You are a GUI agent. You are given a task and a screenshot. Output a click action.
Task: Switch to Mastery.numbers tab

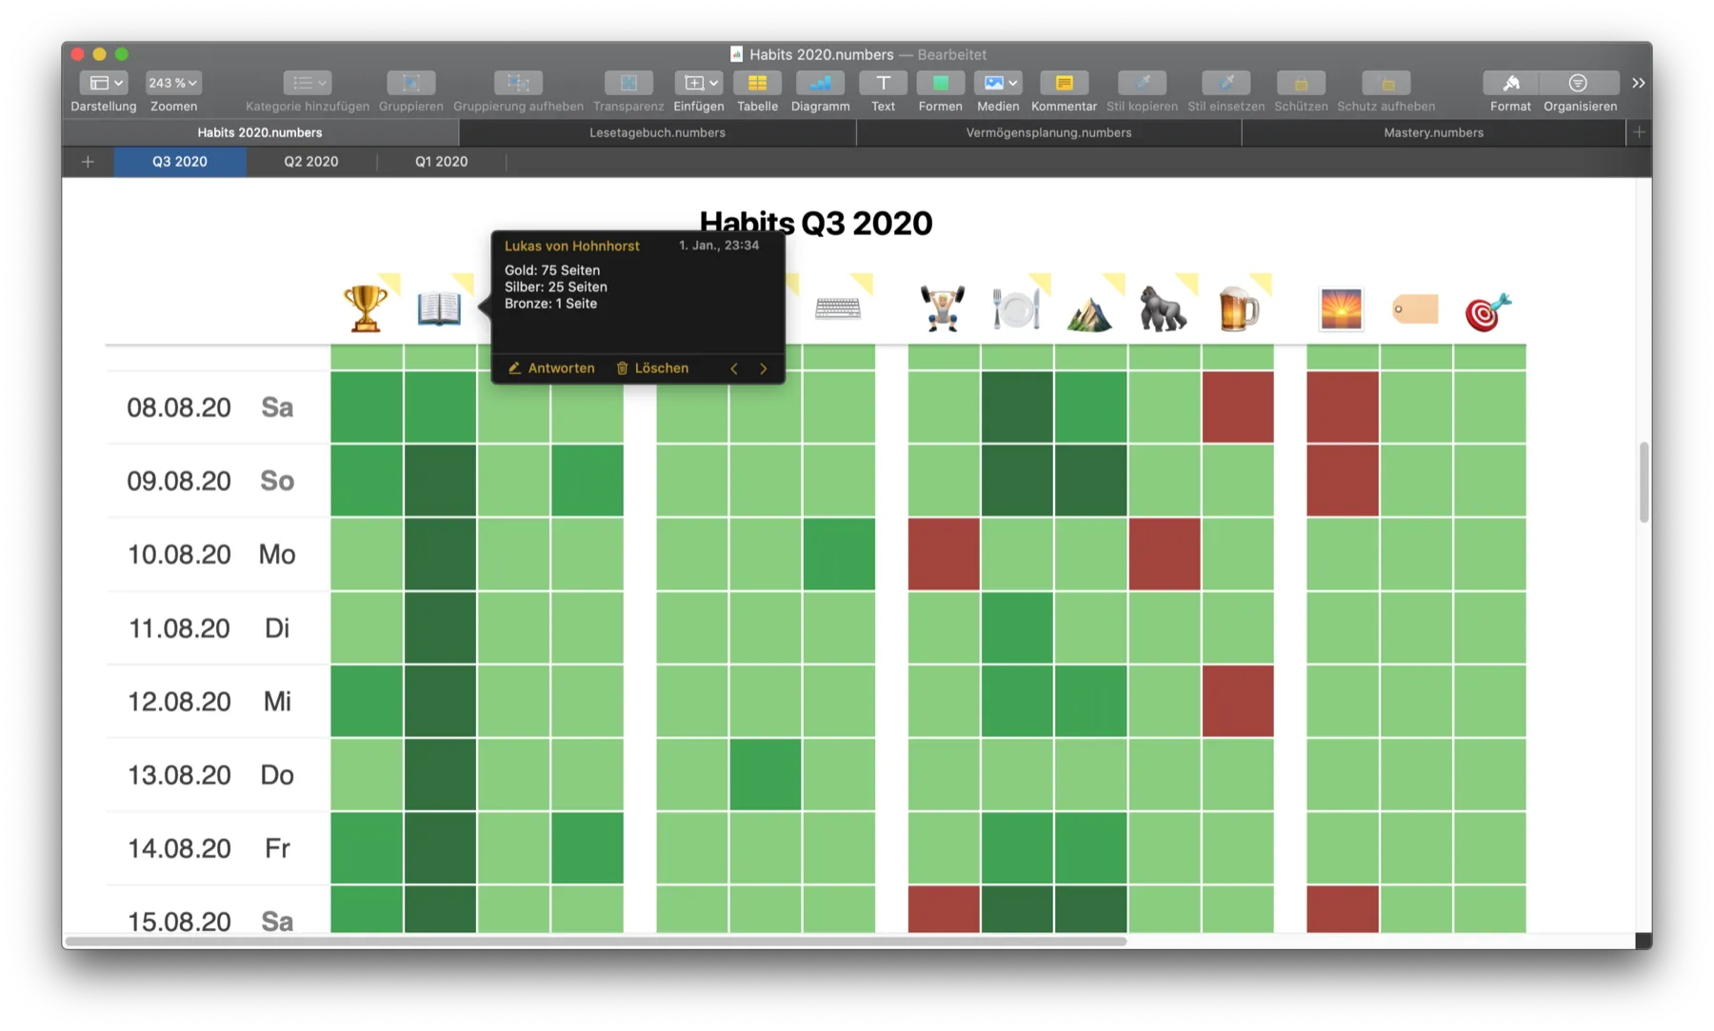click(x=1433, y=132)
